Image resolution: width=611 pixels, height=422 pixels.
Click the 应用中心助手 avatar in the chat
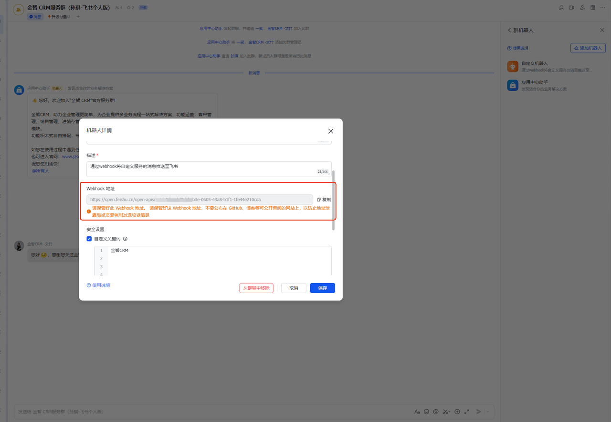19,90
